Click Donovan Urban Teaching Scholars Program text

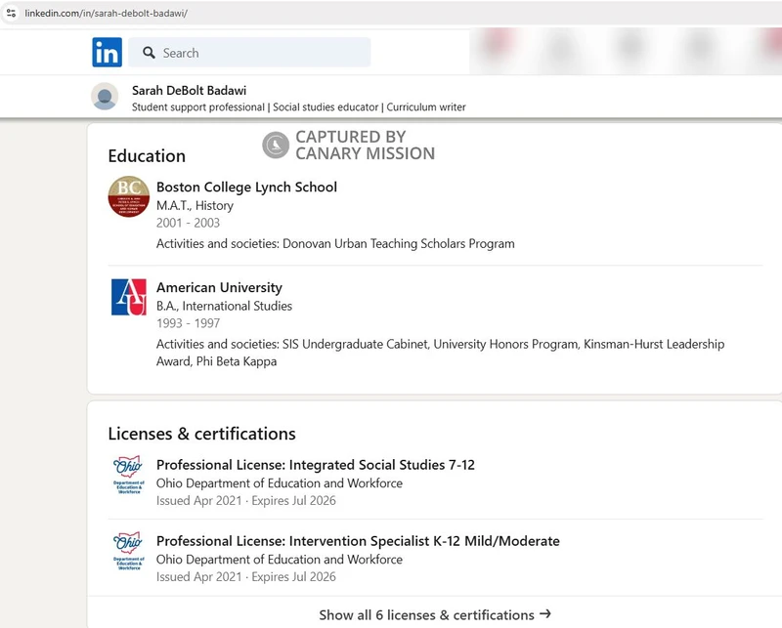[x=399, y=244]
